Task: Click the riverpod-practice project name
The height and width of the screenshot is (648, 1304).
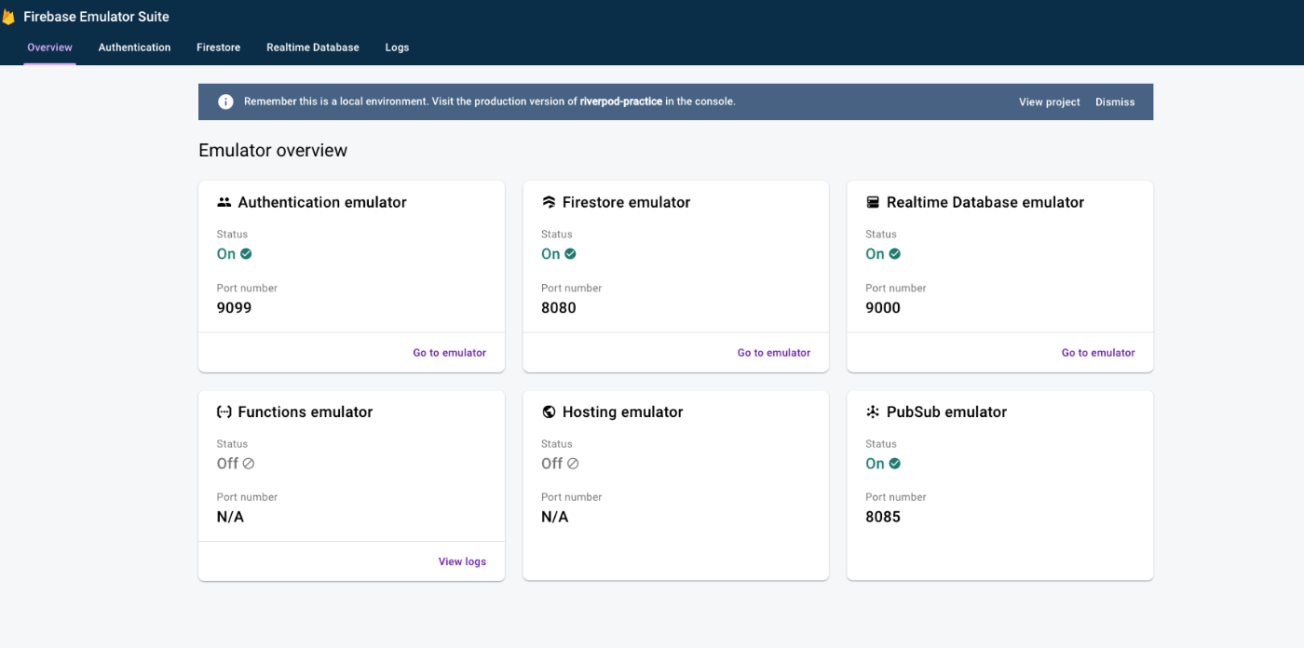Action: [x=621, y=101]
